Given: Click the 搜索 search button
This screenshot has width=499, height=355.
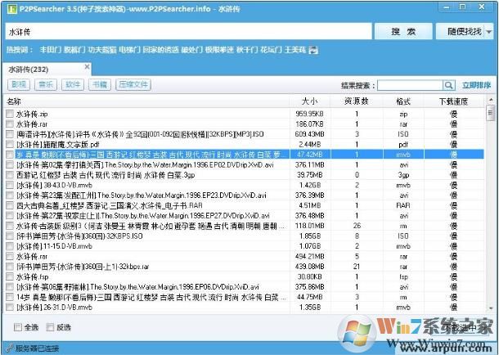Looking at the screenshot, I should tap(403, 31).
